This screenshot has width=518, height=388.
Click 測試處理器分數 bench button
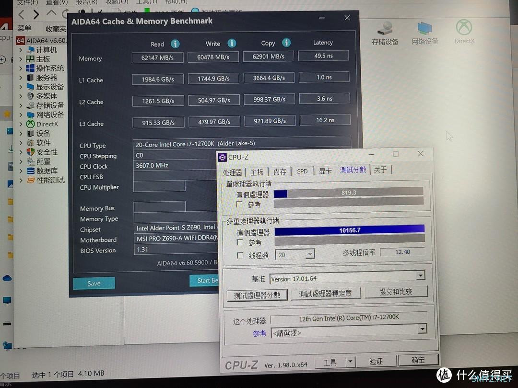(x=257, y=295)
